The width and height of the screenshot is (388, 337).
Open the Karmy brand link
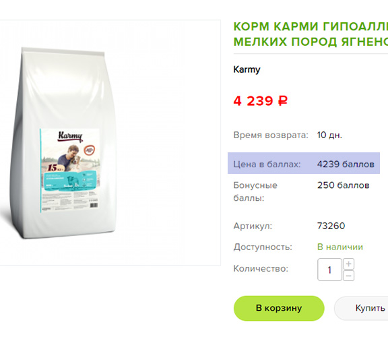247,69
